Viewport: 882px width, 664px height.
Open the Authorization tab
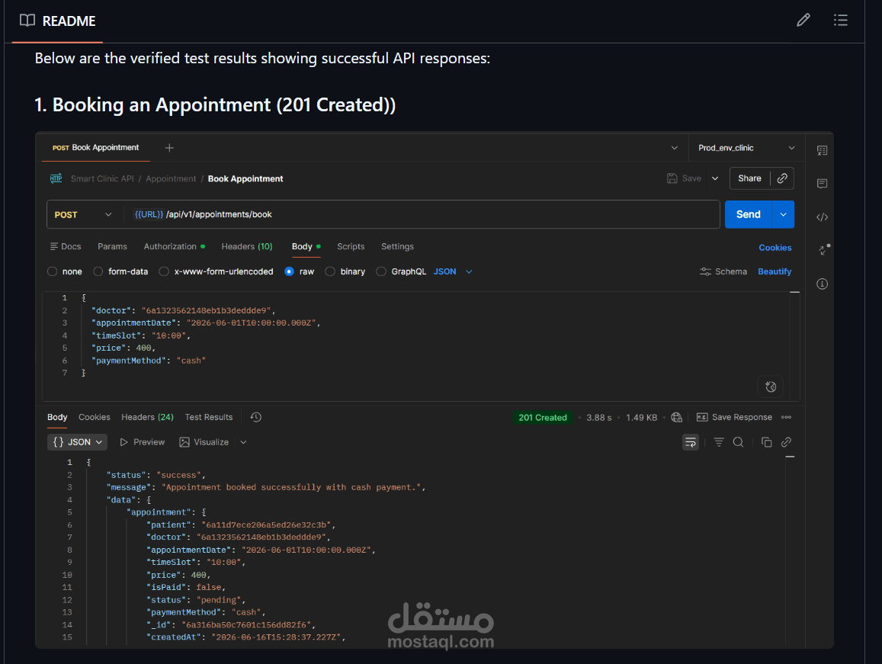[175, 246]
